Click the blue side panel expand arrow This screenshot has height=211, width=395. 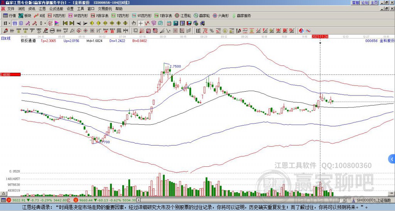(392, 159)
